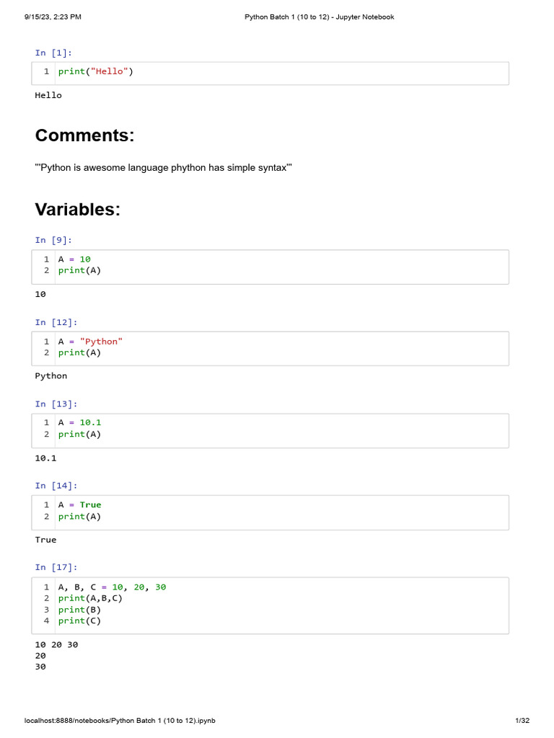Click the A = 10 code line
554x738 pixels.
coord(74,259)
